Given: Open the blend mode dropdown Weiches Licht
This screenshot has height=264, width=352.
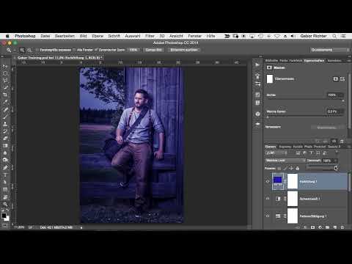Looking at the screenshot, I should [x=285, y=161].
